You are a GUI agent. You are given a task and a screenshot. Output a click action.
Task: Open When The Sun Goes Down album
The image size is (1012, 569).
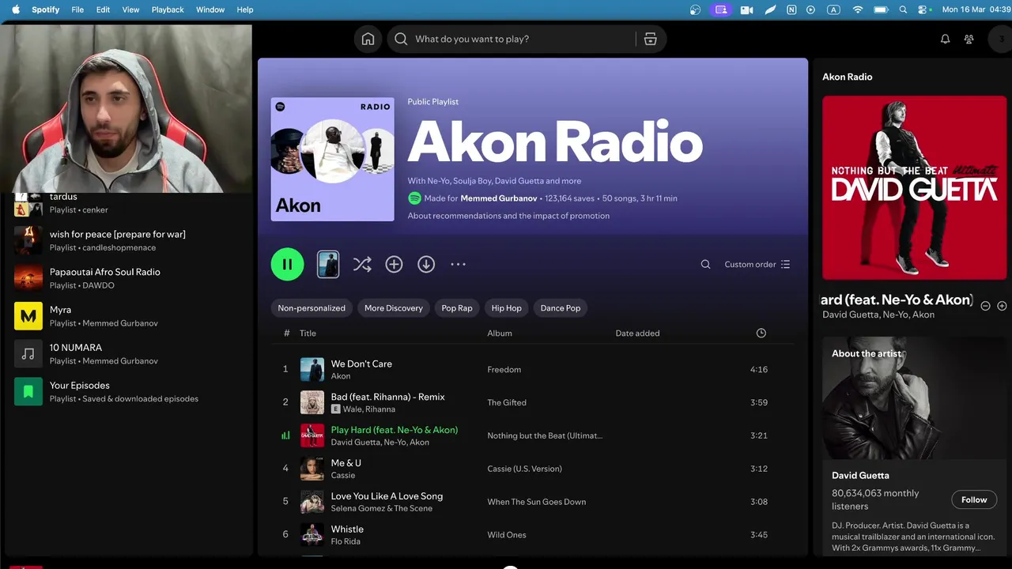tap(537, 502)
